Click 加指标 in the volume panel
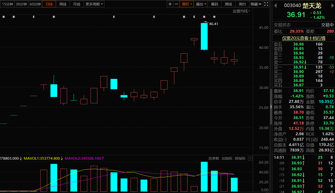Screen dimensions: 335x193 [227, 158]
